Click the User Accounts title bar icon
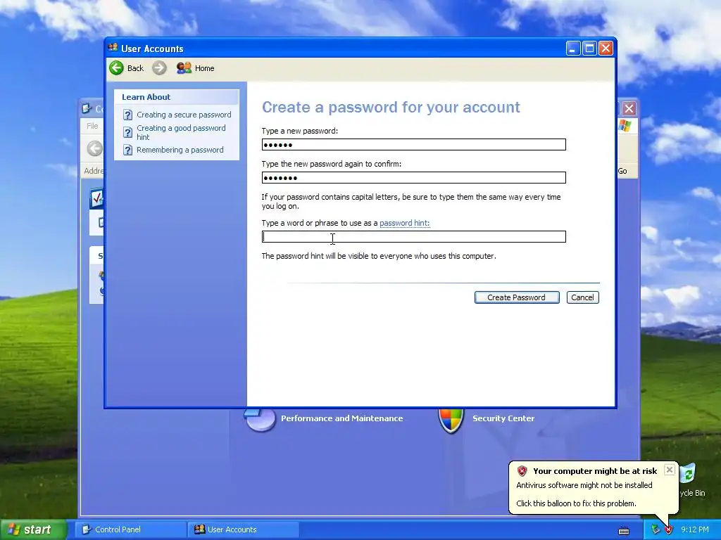The width and height of the screenshot is (721, 540). (113, 48)
